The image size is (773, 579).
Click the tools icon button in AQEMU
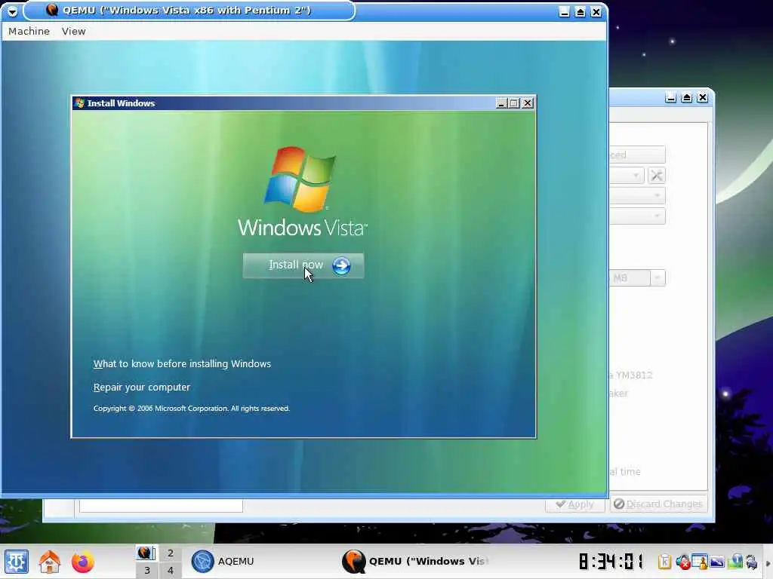point(656,175)
